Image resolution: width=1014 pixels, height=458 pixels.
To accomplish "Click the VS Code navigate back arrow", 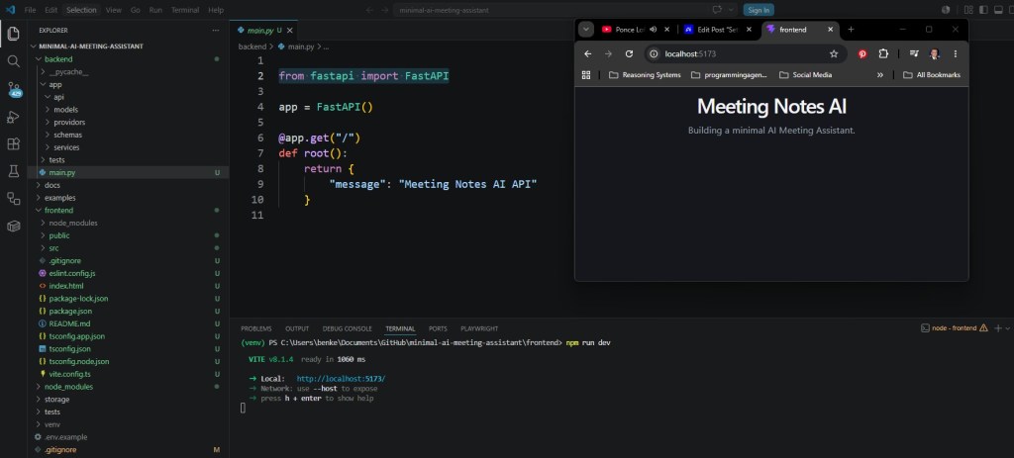I will pyautogui.click(x=369, y=10).
